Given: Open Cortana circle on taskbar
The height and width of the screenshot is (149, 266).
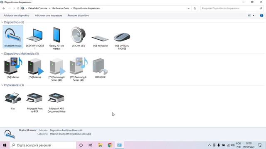Looking at the screenshot, I should pyautogui.click(x=81, y=145).
